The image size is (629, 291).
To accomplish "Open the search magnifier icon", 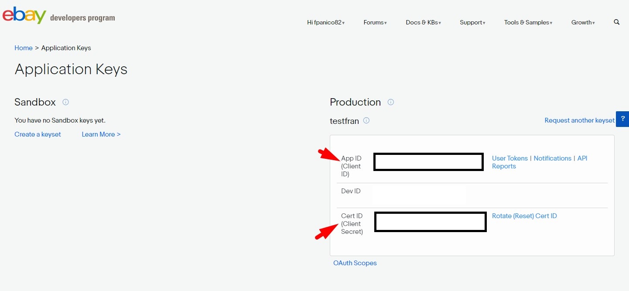I will coord(616,22).
